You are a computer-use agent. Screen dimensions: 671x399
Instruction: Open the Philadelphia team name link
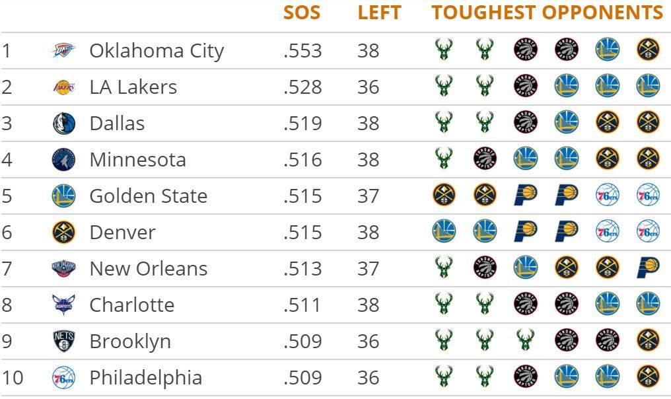coord(145,378)
